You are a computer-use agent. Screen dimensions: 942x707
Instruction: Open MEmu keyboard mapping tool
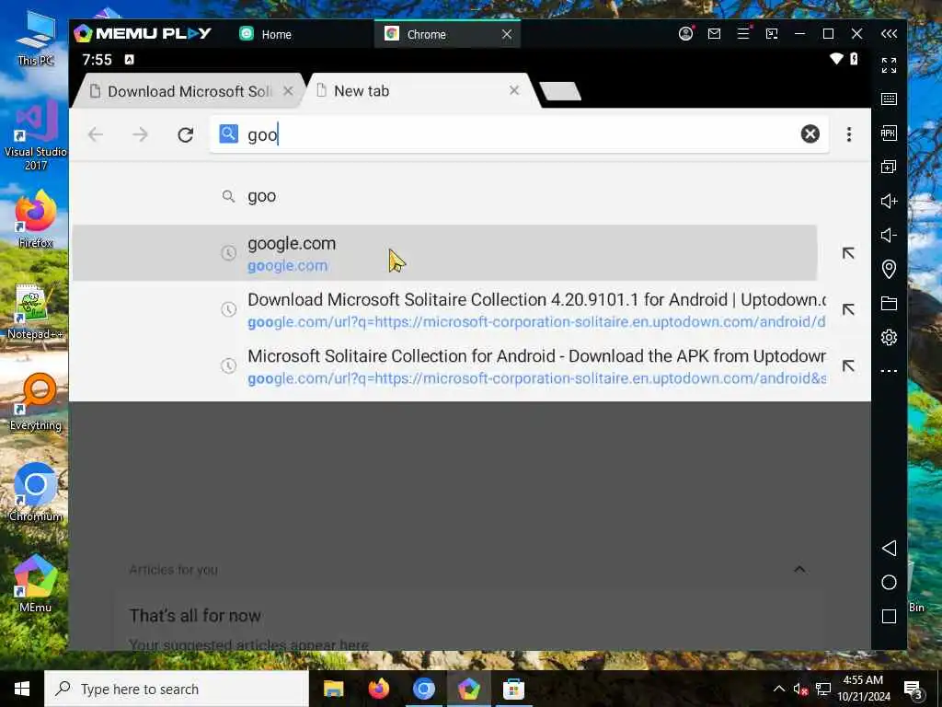[890, 99]
